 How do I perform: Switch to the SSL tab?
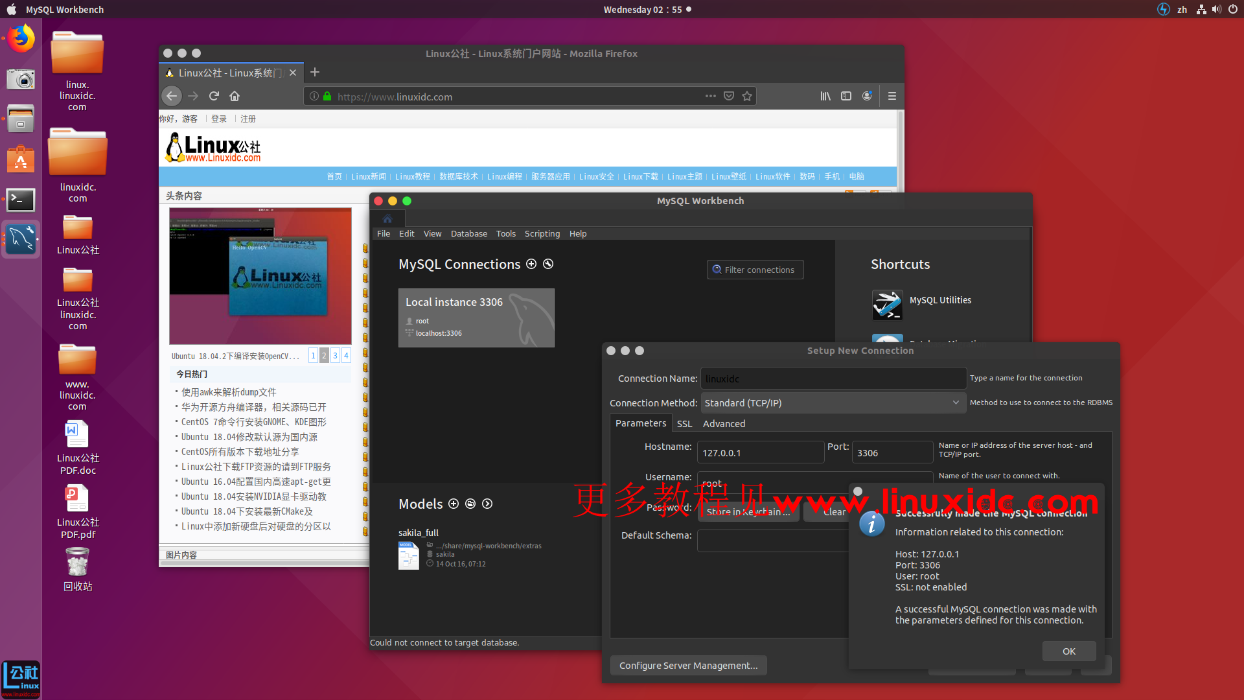684,423
